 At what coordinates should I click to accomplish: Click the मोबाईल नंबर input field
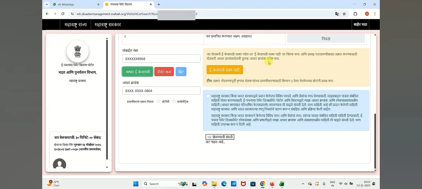pyautogui.click(x=161, y=58)
